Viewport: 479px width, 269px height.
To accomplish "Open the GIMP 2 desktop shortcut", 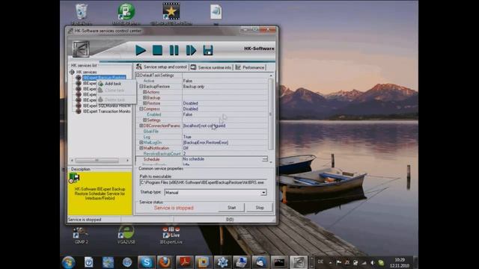I will click(x=82, y=235).
